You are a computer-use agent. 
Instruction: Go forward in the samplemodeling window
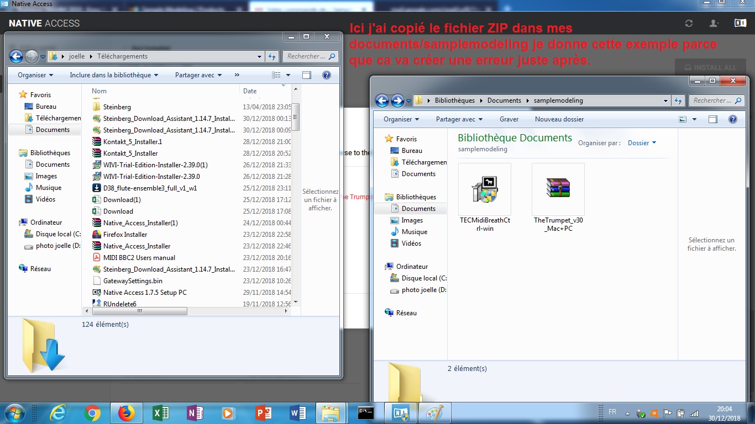[397, 100]
